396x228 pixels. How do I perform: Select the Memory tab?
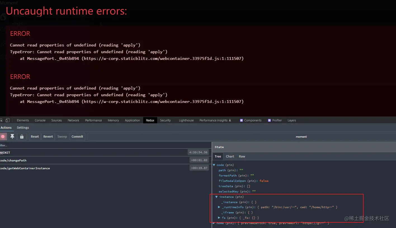[x=113, y=120]
